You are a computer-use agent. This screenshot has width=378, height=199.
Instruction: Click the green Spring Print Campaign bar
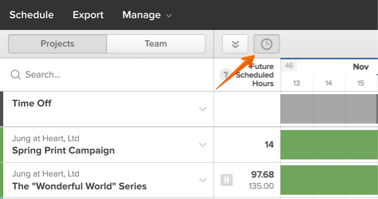[x=329, y=145]
